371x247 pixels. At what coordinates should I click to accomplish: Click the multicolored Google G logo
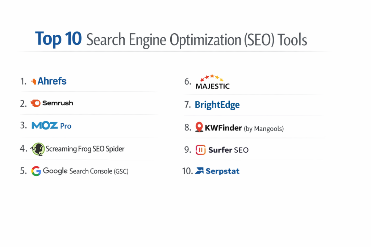36,171
